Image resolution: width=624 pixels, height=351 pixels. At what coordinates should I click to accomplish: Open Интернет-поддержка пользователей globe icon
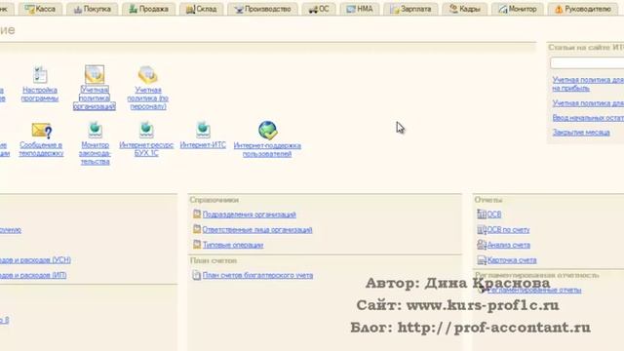(x=267, y=131)
